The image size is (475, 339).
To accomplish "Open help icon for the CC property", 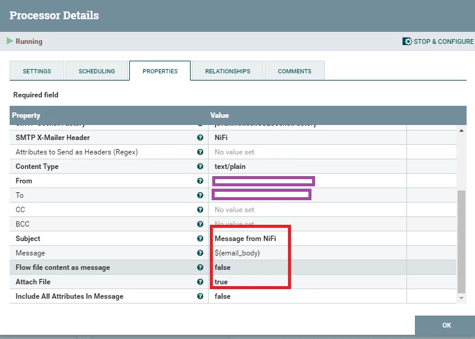I will (x=200, y=210).
